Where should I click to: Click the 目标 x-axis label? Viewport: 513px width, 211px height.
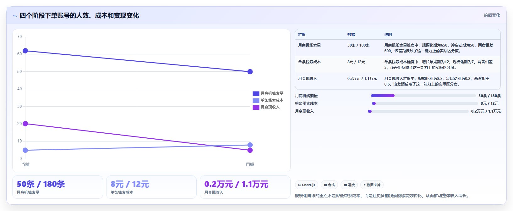coord(250,164)
